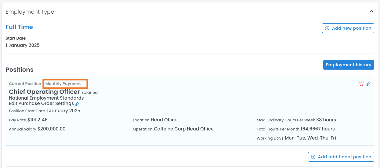Click National Employment Standards text
Screen dimensions: 380x168
point(46,98)
